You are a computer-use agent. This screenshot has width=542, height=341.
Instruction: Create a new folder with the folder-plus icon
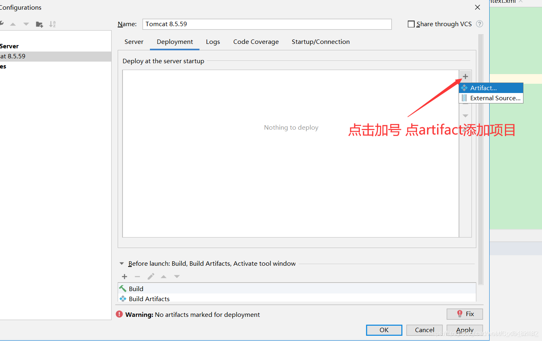coord(39,24)
